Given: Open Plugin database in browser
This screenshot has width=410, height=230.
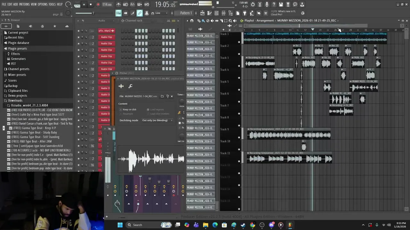Looking at the screenshot, I should pyautogui.click(x=19, y=43).
